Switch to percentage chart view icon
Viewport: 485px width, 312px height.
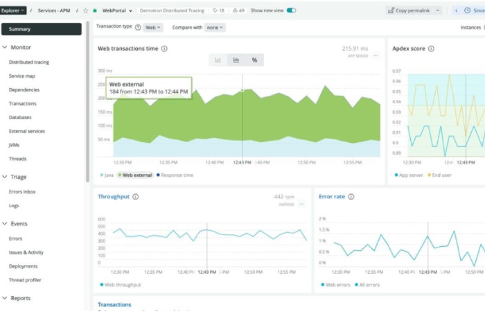tap(254, 60)
